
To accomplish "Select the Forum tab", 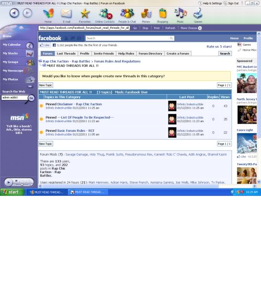I will tap(47, 54).
